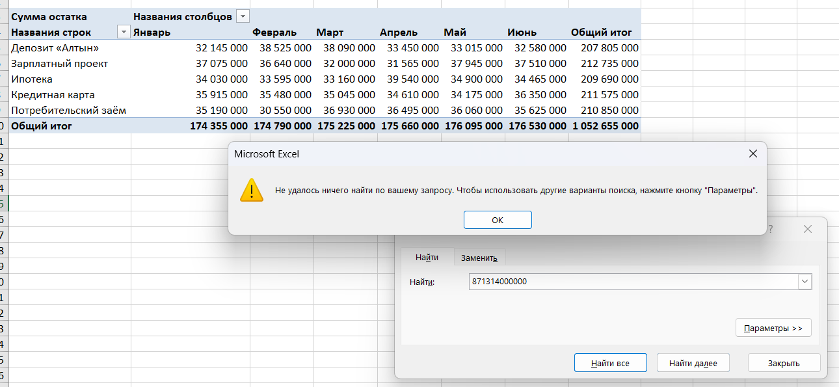Screen dimensions: 839x387
Task: Select the Ипотека row label
Action: coord(70,79)
